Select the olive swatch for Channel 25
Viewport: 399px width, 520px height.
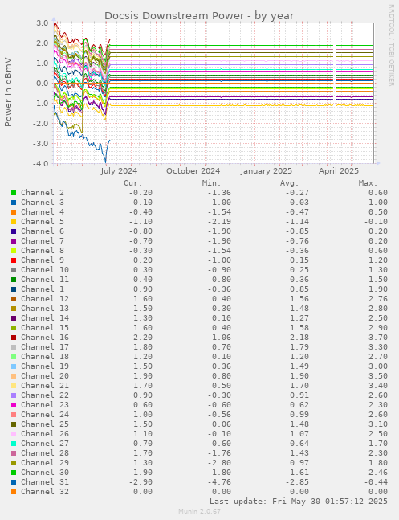coord(14,424)
